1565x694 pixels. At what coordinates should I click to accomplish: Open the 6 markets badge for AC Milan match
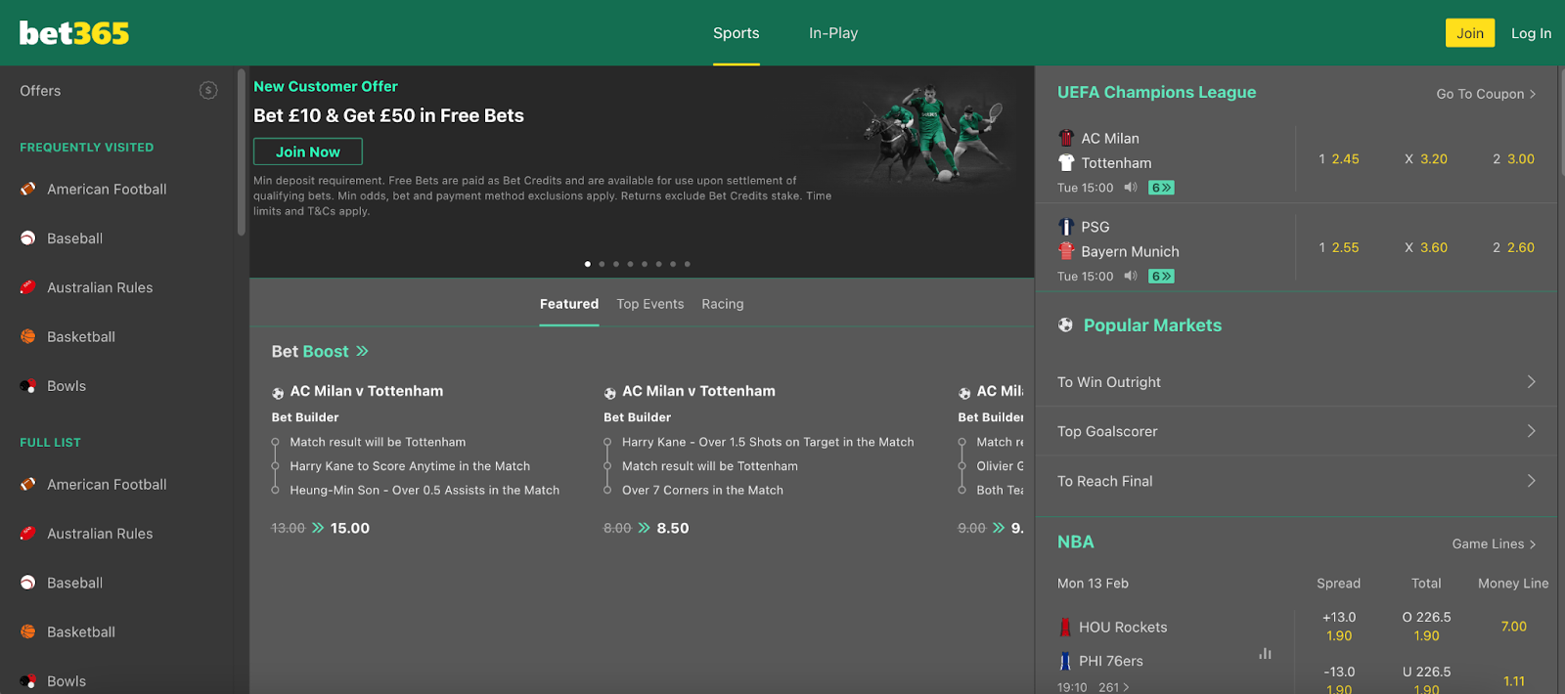coord(1161,188)
